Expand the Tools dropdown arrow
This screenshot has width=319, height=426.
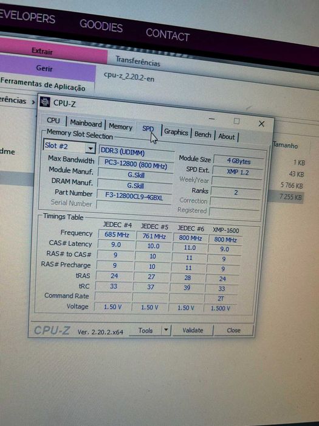166,330
